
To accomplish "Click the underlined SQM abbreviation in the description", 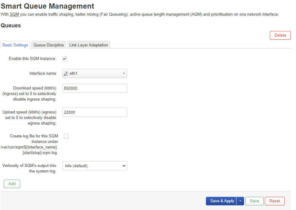I will click(x=14, y=14).
